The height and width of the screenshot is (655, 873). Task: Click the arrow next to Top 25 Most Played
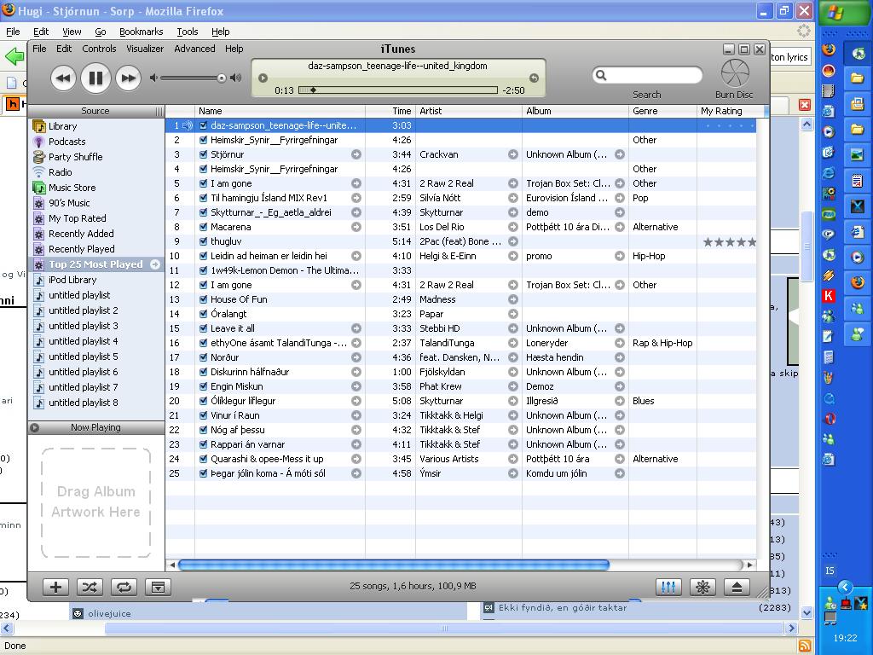click(x=155, y=264)
